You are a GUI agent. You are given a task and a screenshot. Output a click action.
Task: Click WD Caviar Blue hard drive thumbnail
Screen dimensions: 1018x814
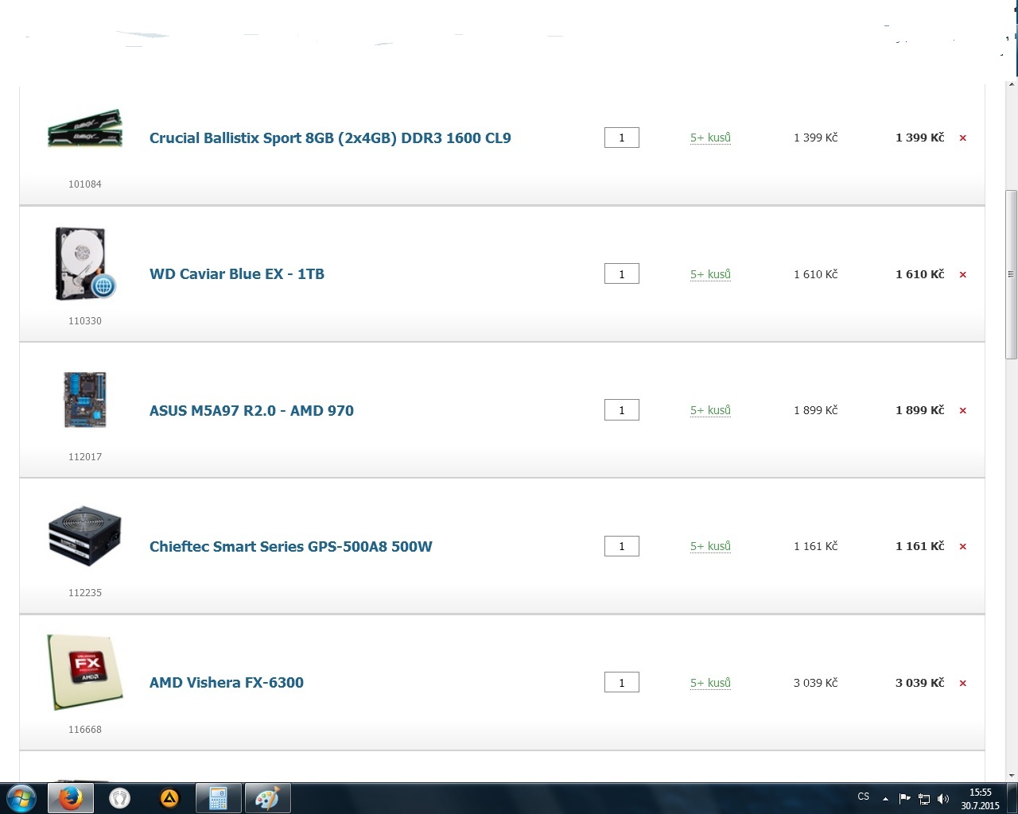85,264
